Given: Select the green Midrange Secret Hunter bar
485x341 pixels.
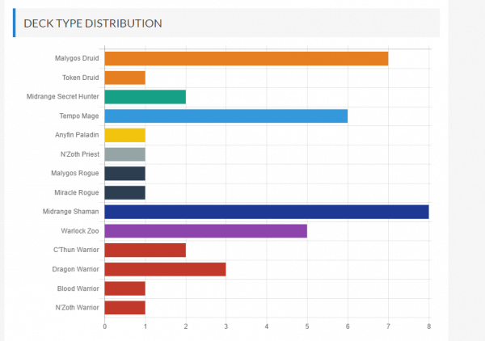Looking at the screenshot, I should click(x=145, y=97).
